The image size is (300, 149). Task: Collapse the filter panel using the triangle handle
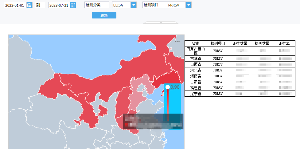(161, 22)
